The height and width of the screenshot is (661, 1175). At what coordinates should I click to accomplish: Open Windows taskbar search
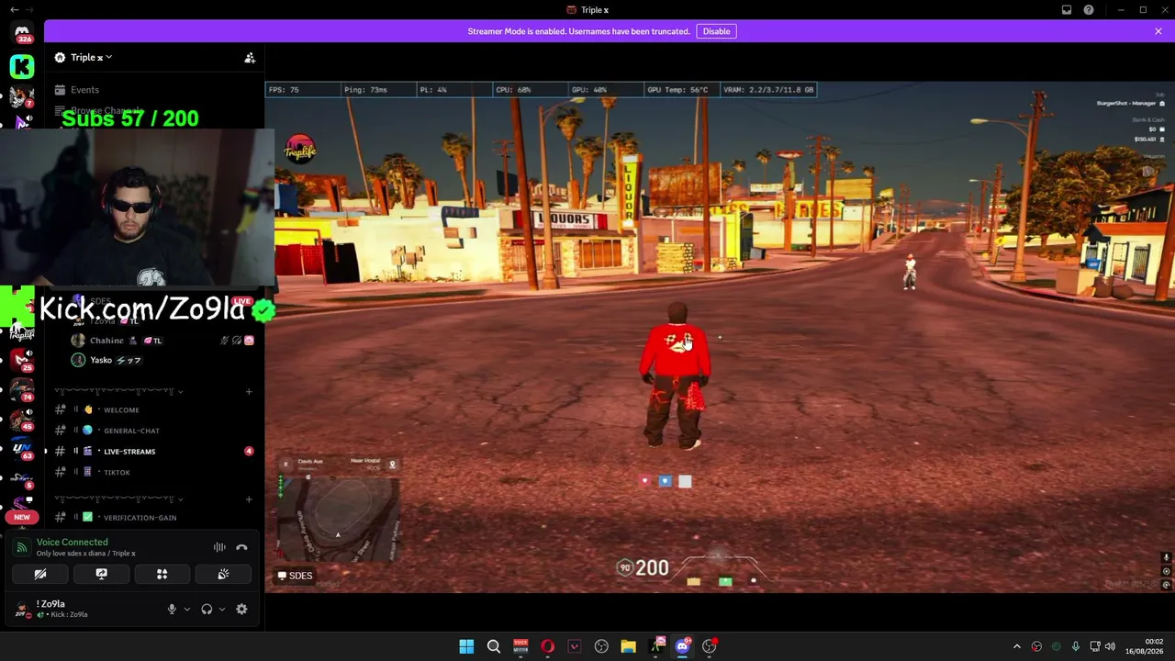coord(494,646)
